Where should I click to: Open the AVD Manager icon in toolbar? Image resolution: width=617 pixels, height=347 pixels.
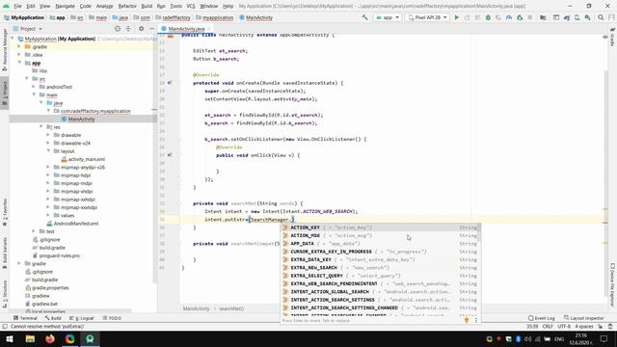pyautogui.click(x=577, y=17)
